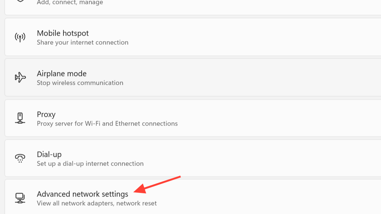Open the Mobile hotspot settings title
The width and height of the screenshot is (381, 214).
pos(63,33)
